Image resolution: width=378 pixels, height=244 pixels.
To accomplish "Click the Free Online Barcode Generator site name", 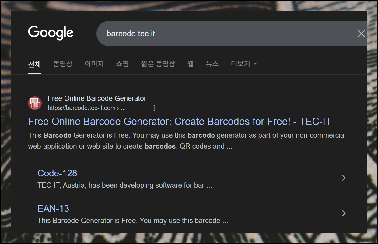I will tap(97, 98).
